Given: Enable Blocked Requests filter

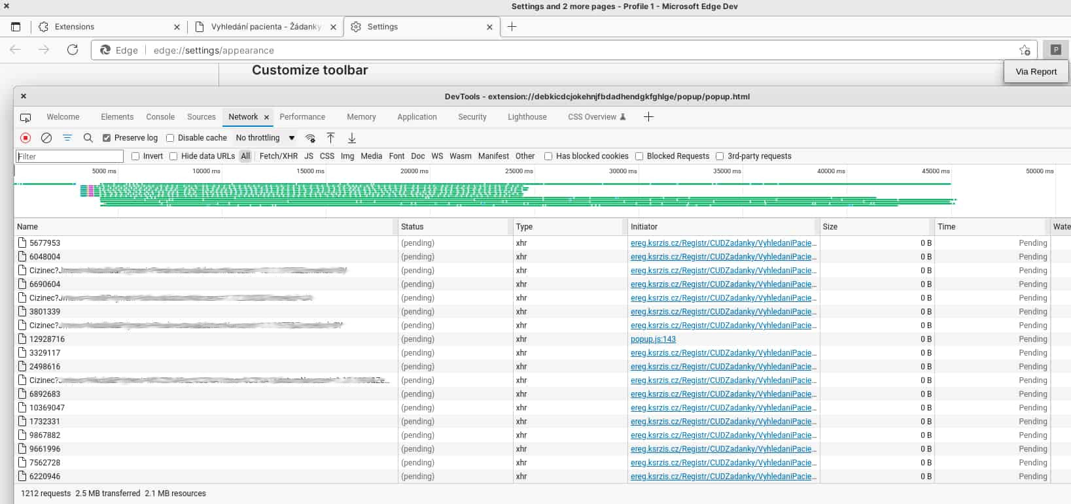Looking at the screenshot, I should (x=639, y=156).
